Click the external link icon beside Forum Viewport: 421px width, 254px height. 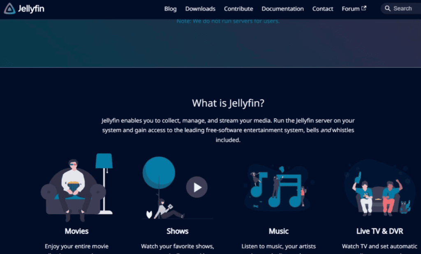(364, 8)
